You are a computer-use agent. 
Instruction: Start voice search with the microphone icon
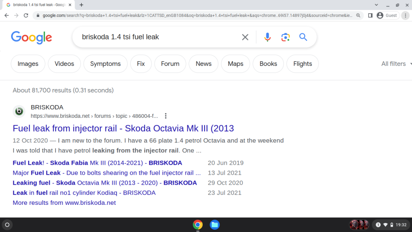267,37
